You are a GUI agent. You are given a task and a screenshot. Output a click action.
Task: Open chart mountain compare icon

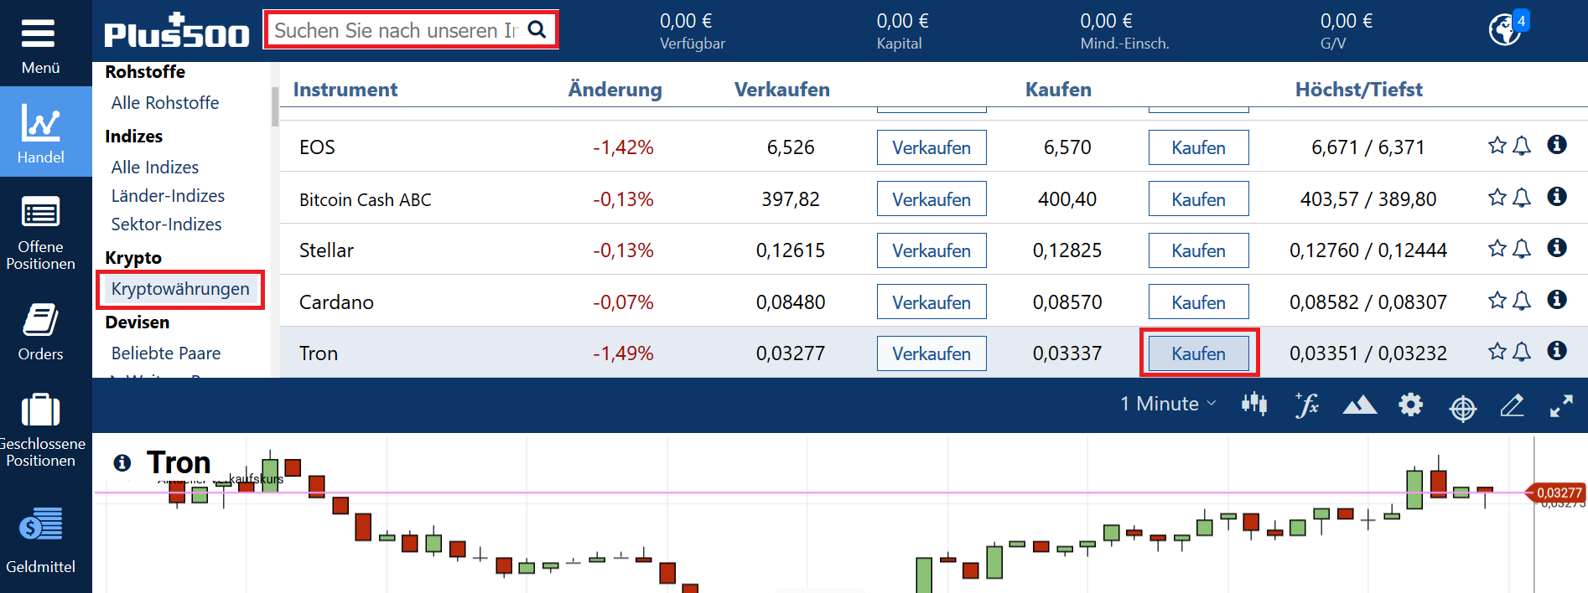[1359, 405]
